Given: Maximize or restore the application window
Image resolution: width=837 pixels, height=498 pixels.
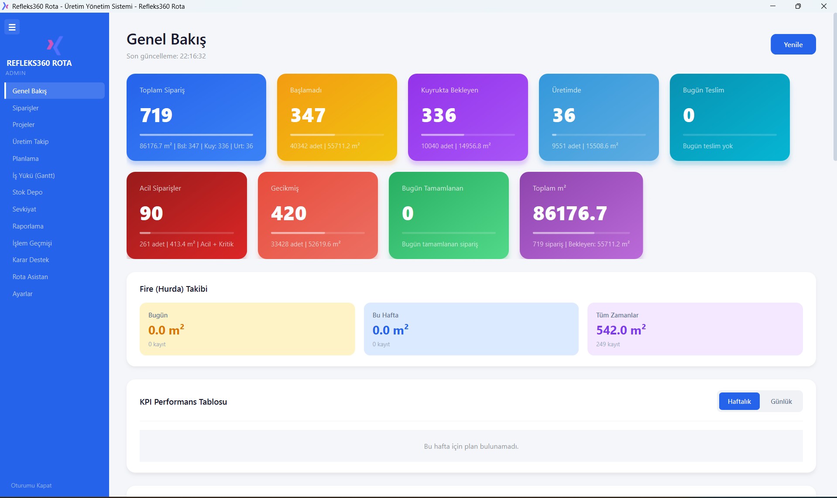Looking at the screenshot, I should point(798,6).
